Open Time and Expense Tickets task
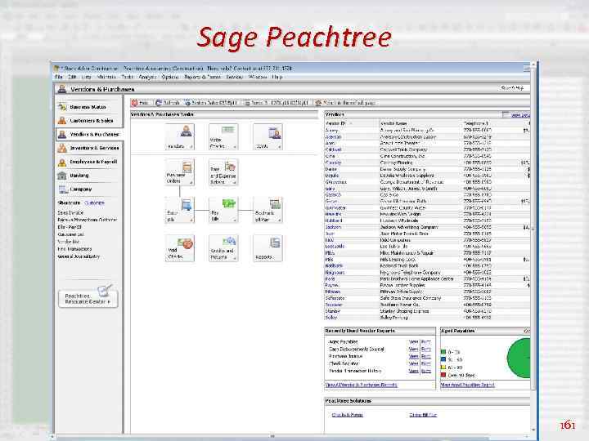Viewport: 589px width, 441px height. (223, 172)
